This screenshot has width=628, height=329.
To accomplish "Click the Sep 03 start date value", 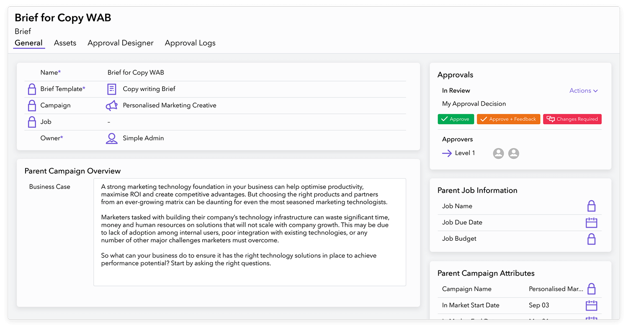I will [x=539, y=305].
